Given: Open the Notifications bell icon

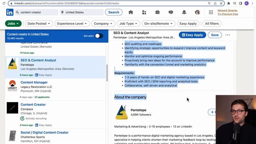Looking at the screenshot, I should [x=184, y=12].
